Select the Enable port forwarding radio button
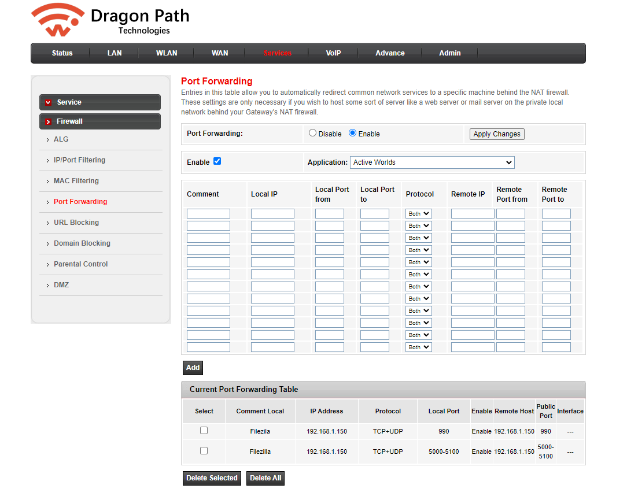The image size is (627, 496). tap(352, 133)
